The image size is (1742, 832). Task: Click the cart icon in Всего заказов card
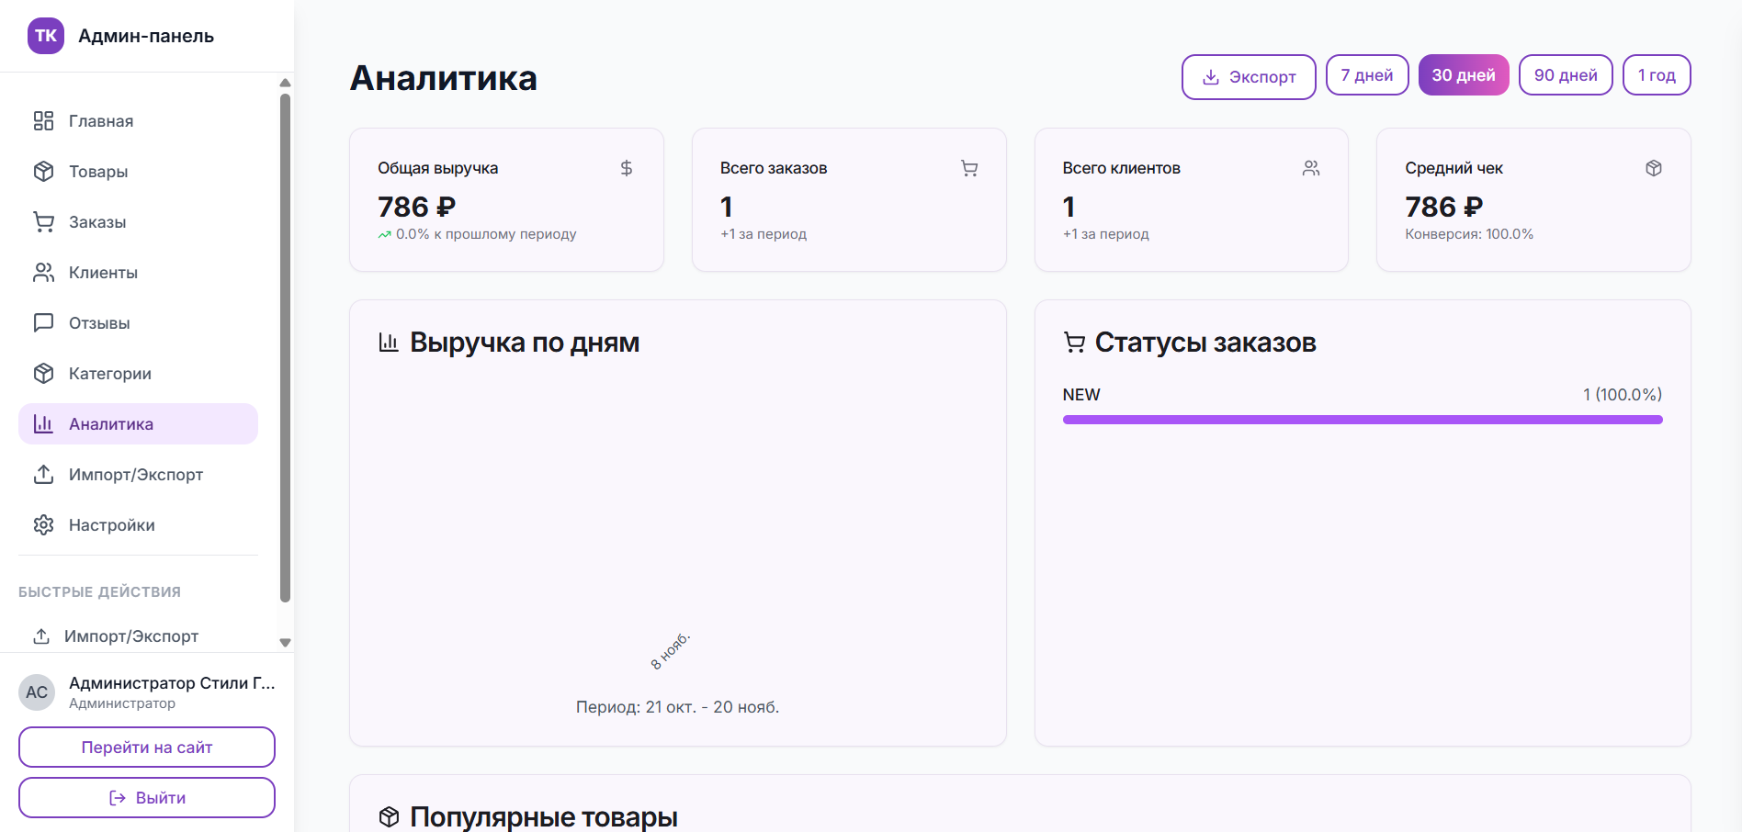tap(968, 168)
